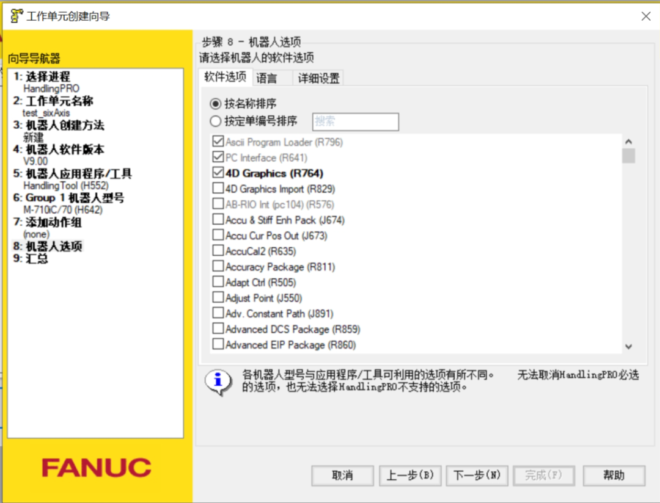The height and width of the screenshot is (503, 660).
Task: Click the 取消 button
Action: tap(342, 476)
